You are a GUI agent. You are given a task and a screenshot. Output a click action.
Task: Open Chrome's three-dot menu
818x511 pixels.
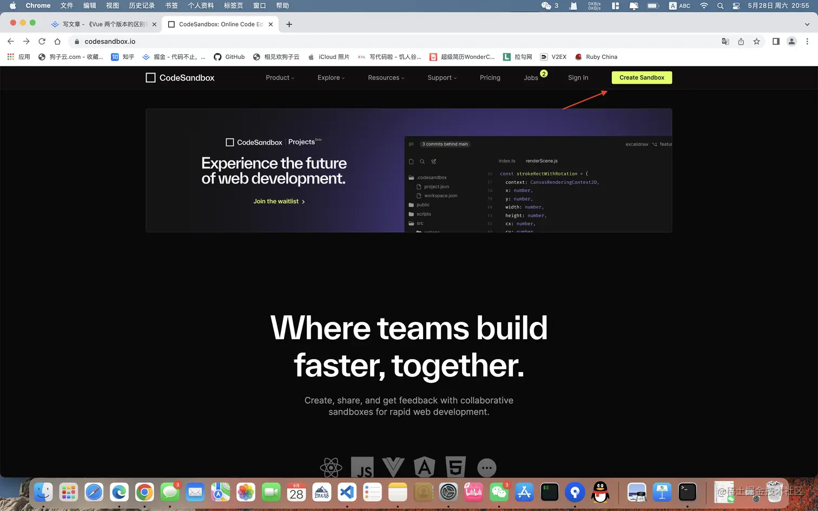[x=807, y=42]
